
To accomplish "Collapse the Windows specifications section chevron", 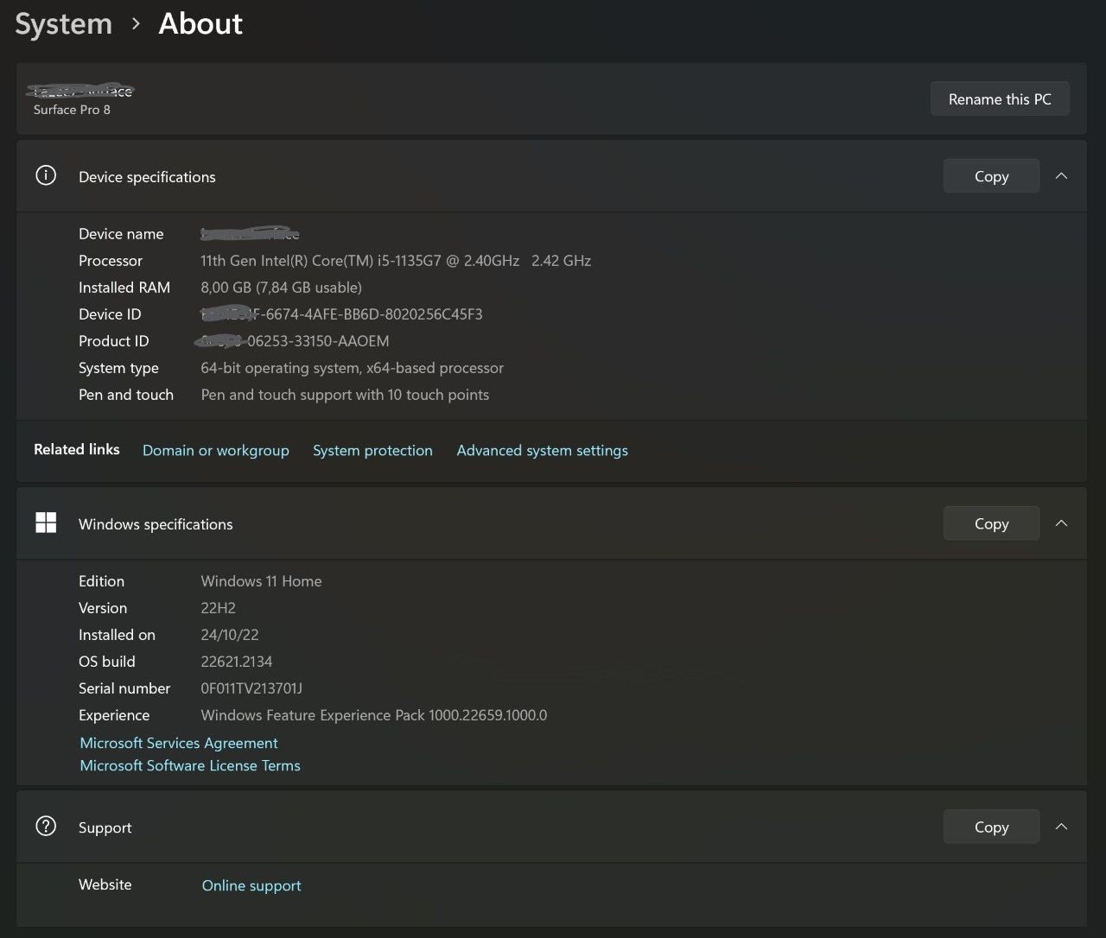I will [1061, 523].
